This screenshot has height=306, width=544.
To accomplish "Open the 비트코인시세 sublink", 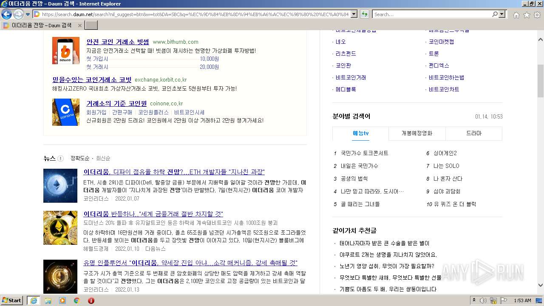I will 189,112.
